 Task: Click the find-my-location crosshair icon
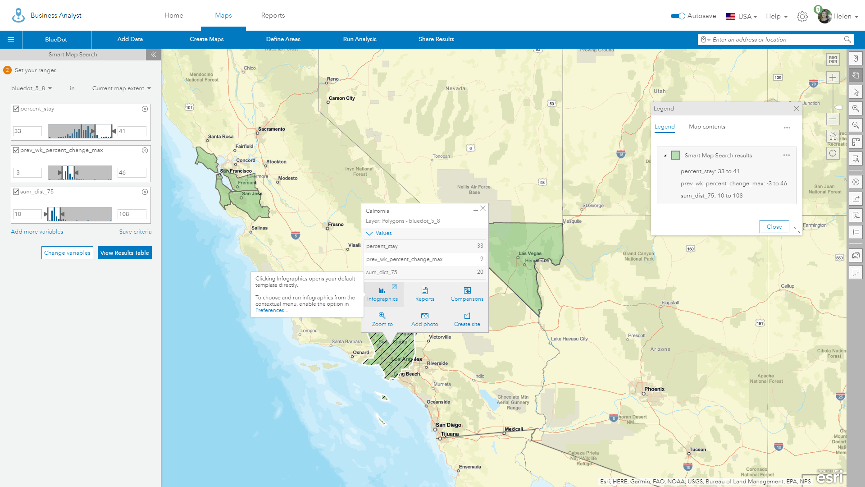pos(832,153)
